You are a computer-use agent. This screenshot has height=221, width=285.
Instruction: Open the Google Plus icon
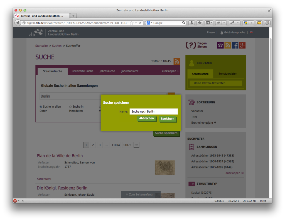[x=242, y=45]
